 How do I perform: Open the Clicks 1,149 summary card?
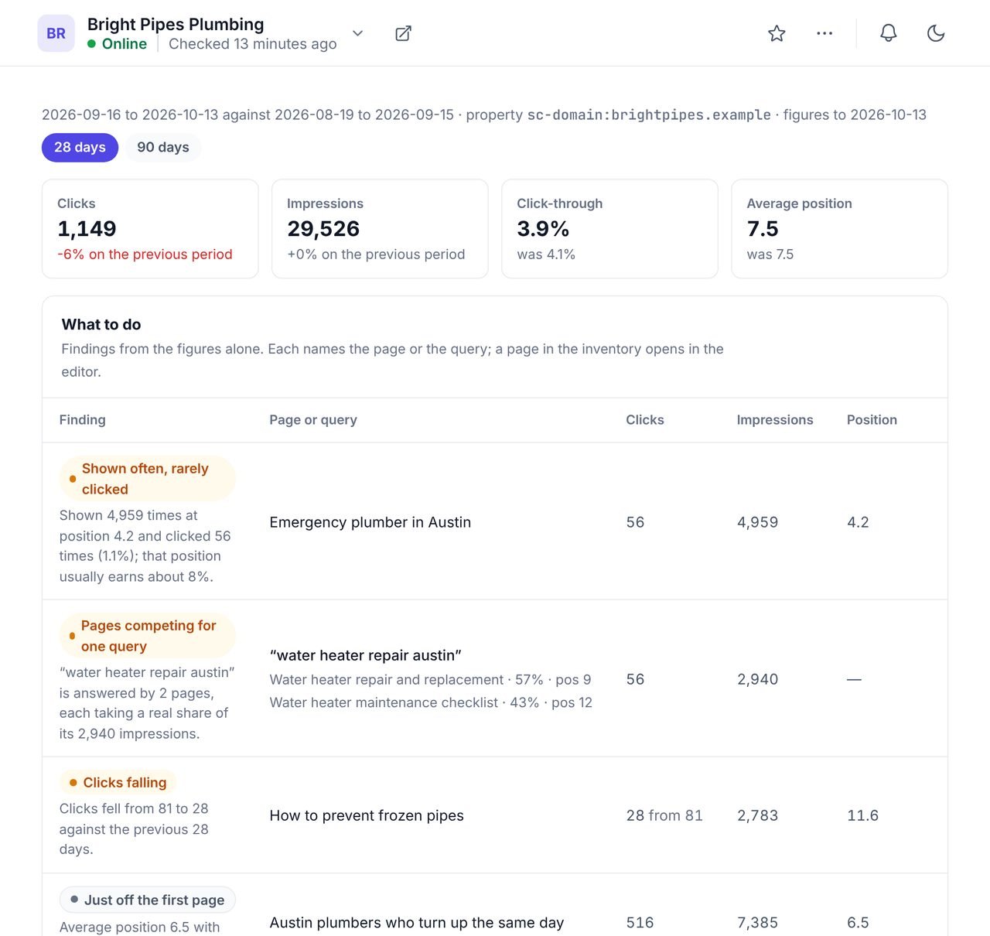point(150,229)
